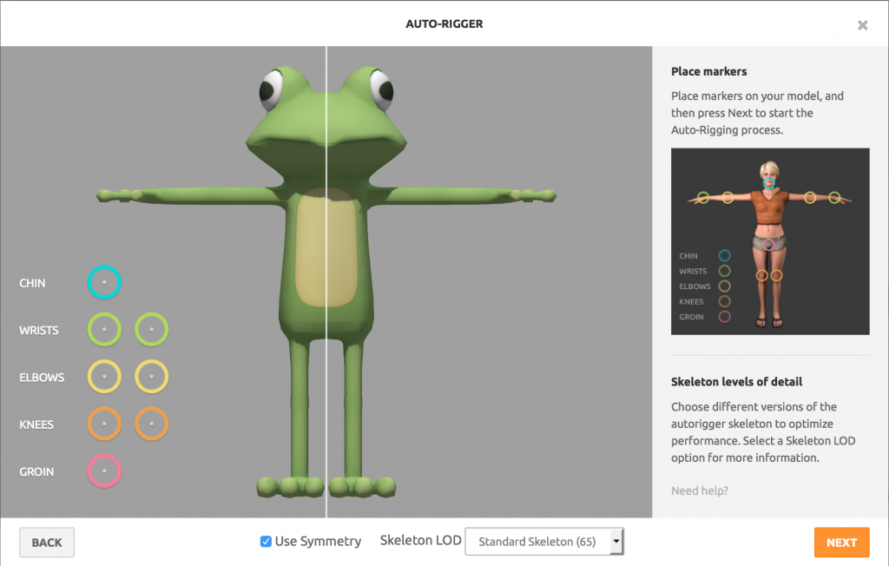Click the frog's yellow belly area
The image size is (889, 566).
(x=326, y=252)
